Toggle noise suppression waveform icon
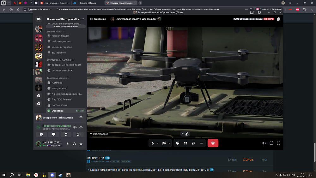 [x=75, y=127]
